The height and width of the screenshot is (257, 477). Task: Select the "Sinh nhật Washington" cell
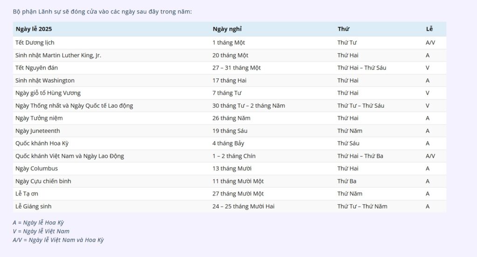click(45, 80)
